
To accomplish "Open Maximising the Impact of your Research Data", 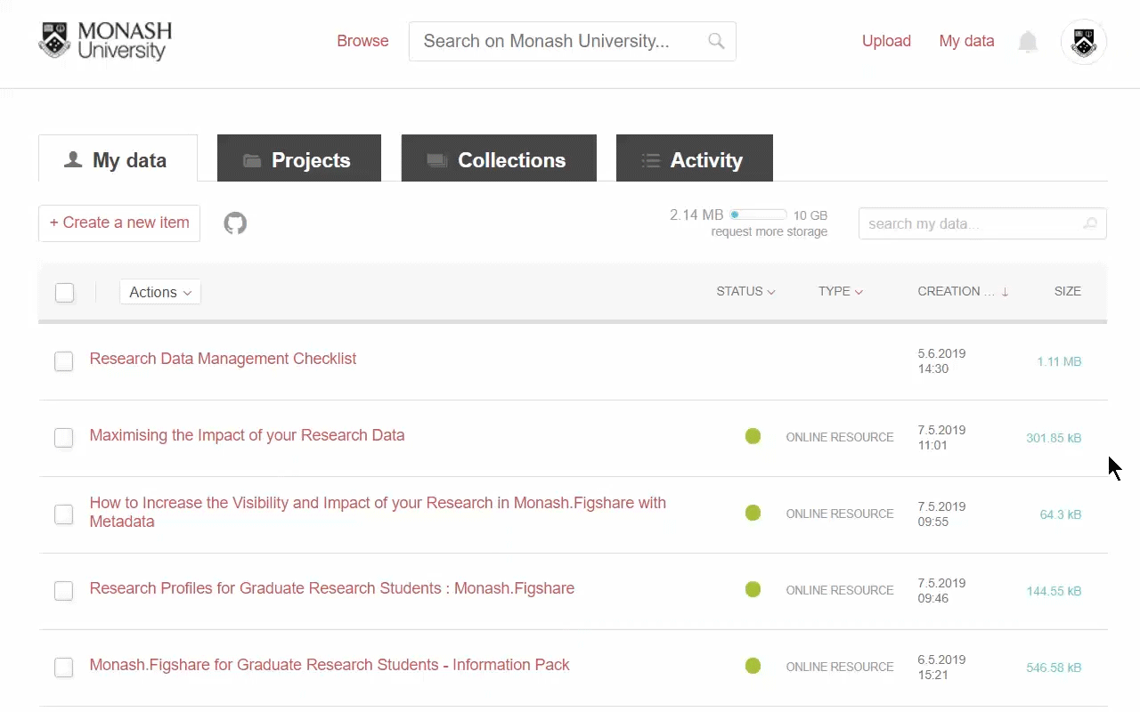I will tap(247, 435).
